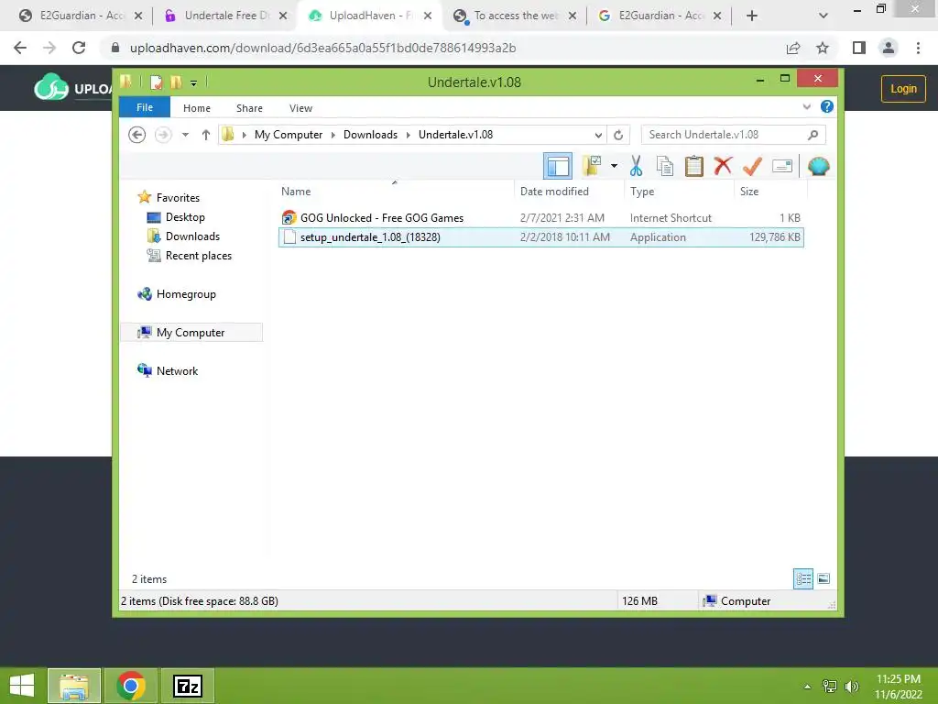Open the Windows Start button
The width and height of the screenshot is (938, 704).
coord(22,686)
